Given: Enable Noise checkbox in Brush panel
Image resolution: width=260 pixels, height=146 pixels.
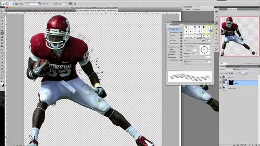Looking at the screenshot, I should coord(169,49).
